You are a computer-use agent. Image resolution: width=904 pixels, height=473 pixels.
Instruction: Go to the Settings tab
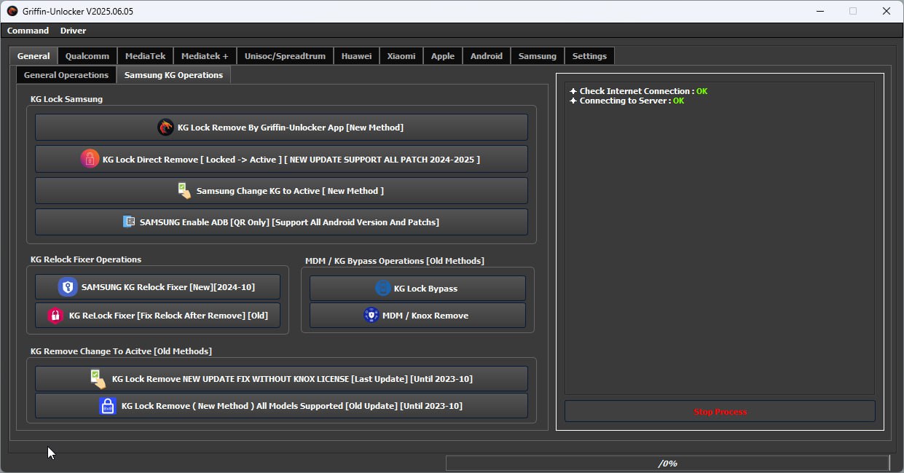(589, 56)
